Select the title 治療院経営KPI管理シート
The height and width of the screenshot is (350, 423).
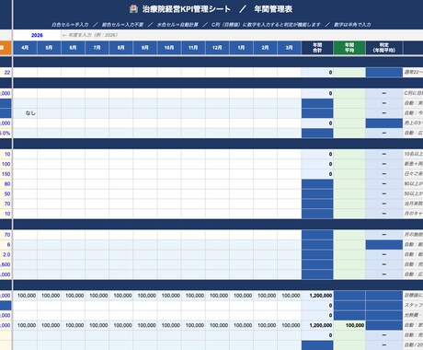pos(187,9)
